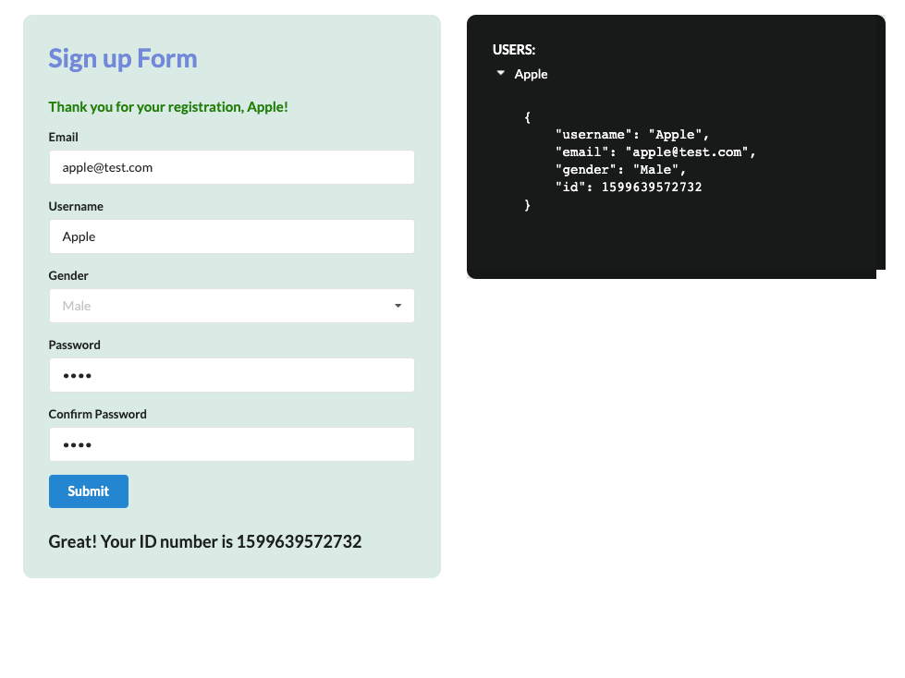Screen dimensions: 905x678
Task: Collapse the Apple user triangle arrow
Action: click(x=501, y=73)
